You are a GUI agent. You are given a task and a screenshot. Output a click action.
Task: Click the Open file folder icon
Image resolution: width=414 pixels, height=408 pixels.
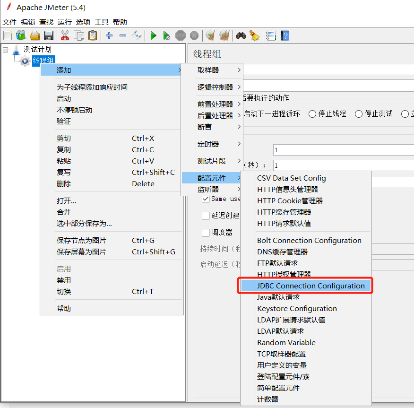pos(35,35)
